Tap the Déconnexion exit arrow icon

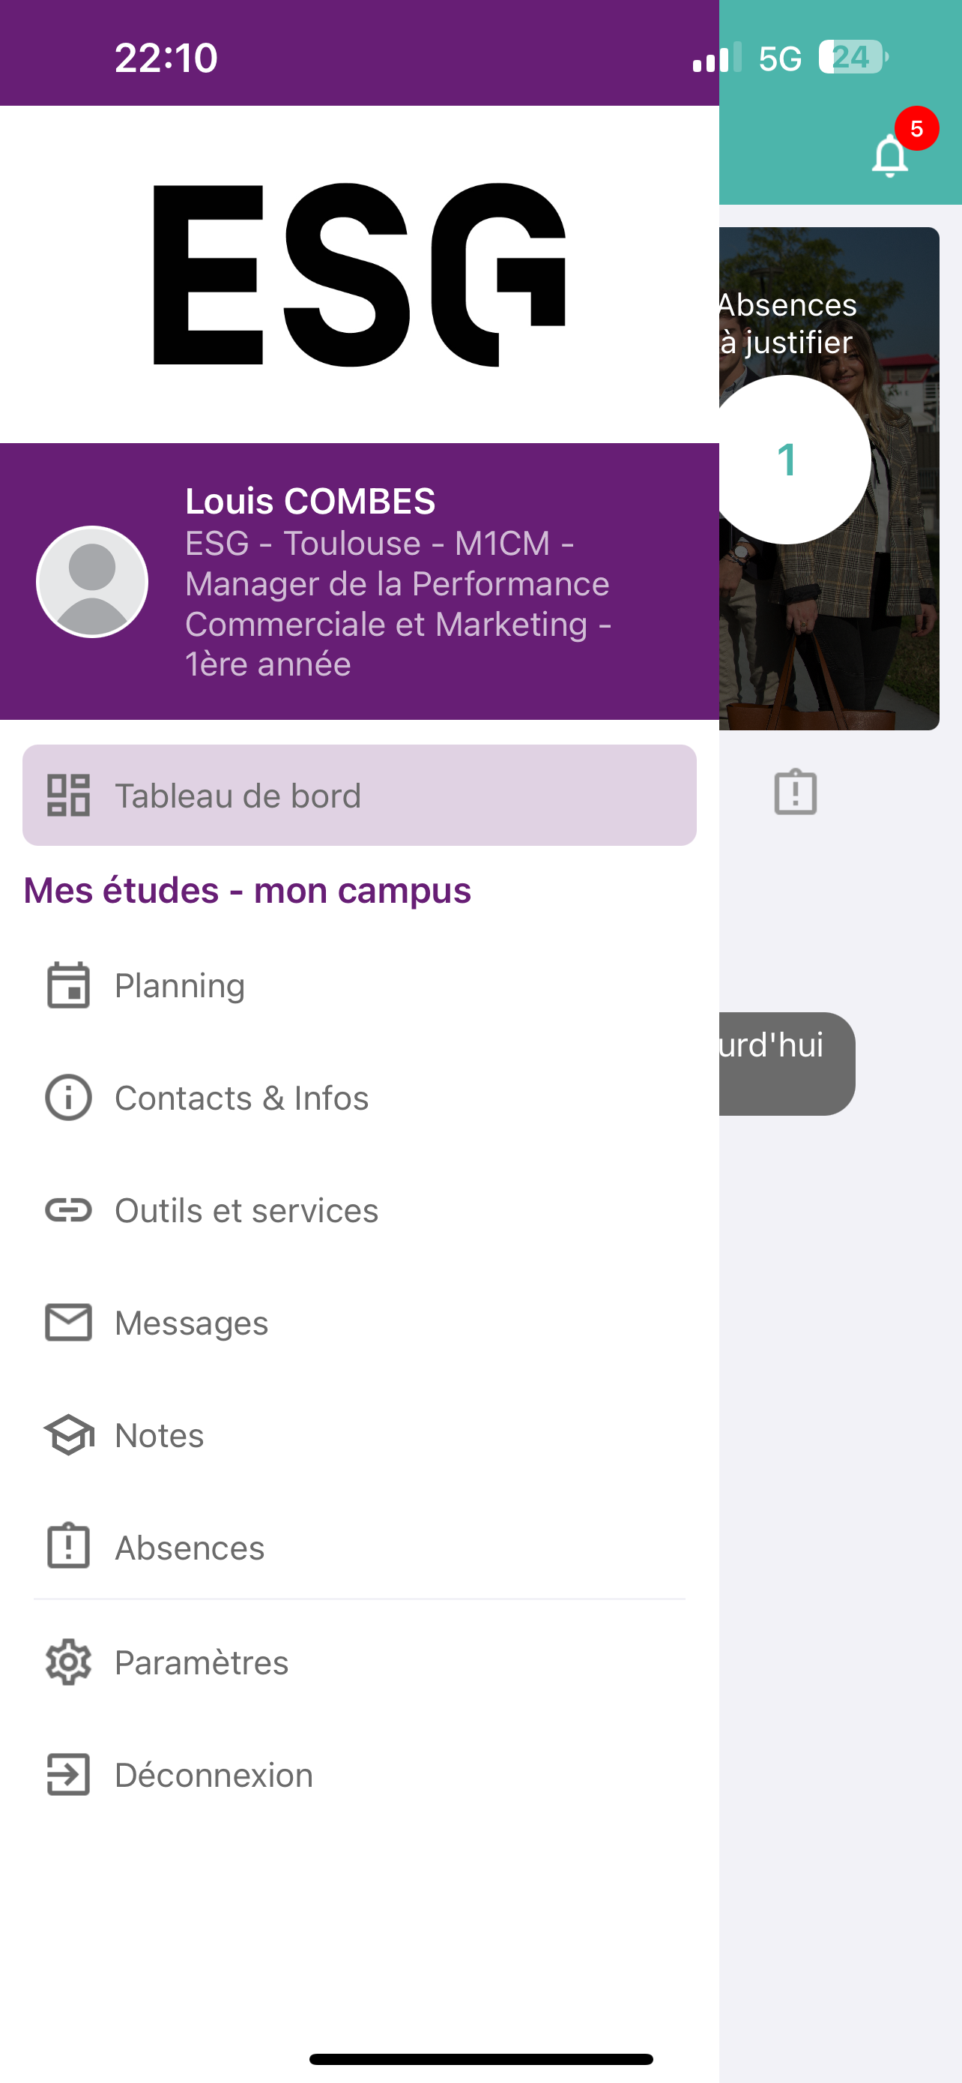pos(68,1774)
